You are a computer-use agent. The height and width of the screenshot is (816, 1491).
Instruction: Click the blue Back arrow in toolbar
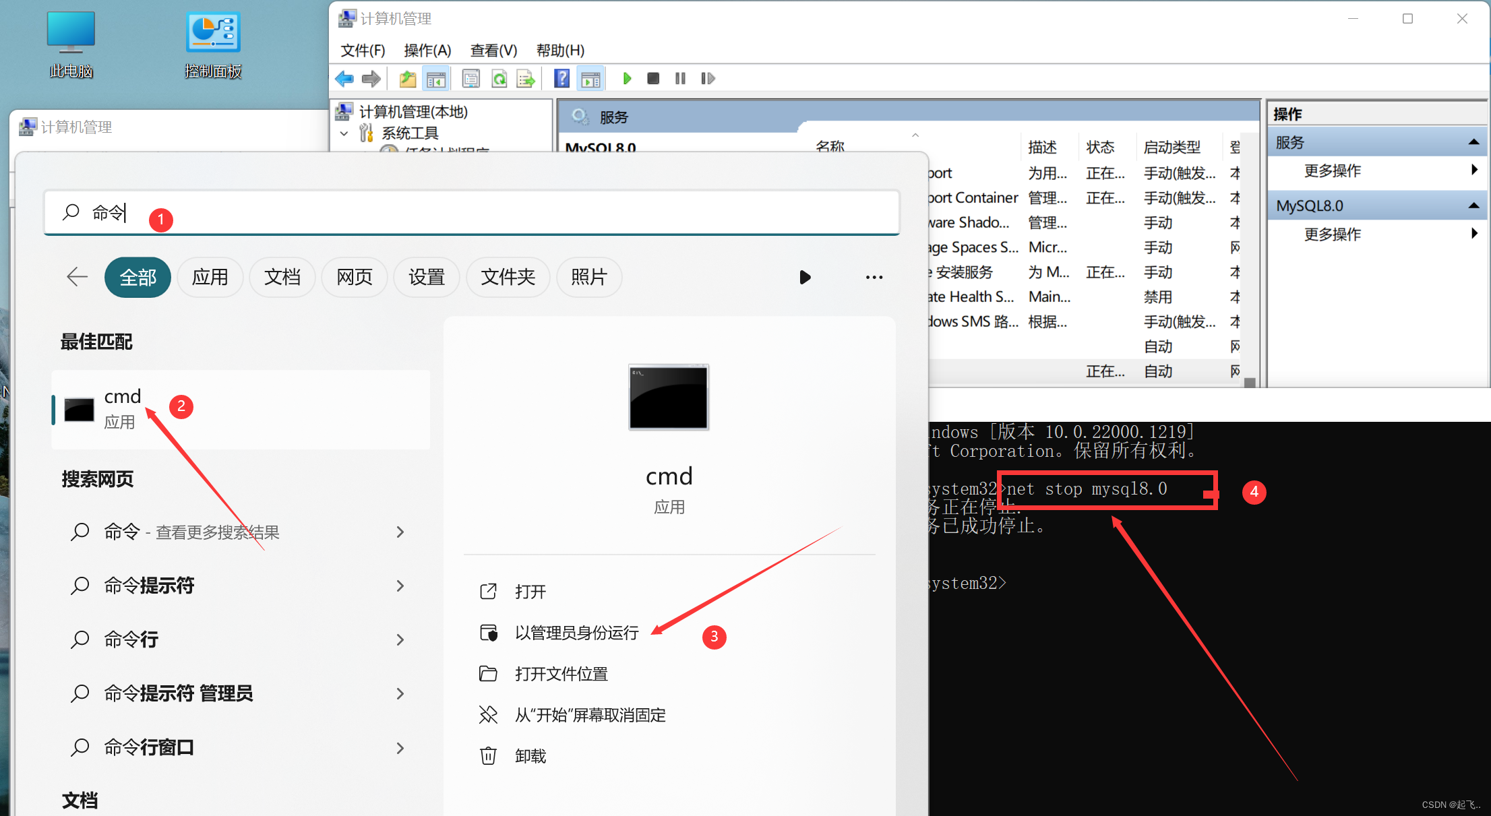tap(344, 79)
